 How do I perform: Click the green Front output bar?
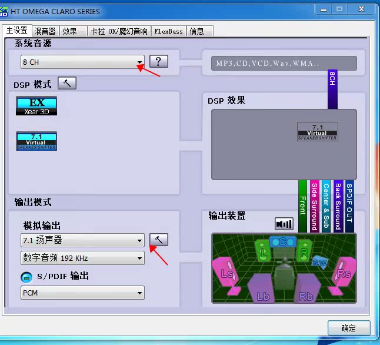coord(303,206)
